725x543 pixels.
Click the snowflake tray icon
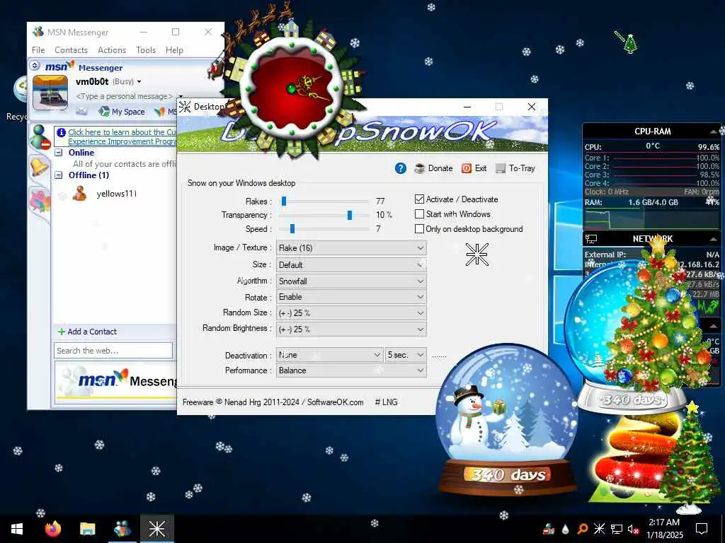(x=599, y=529)
